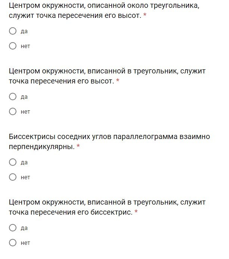The width and height of the screenshot is (229, 259).
Task: Select 'да' radio for inscribed circle heights question
Action: click(x=13, y=97)
